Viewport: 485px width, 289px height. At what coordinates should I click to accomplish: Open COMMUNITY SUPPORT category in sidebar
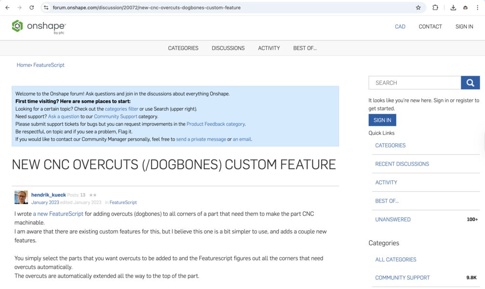403,277
